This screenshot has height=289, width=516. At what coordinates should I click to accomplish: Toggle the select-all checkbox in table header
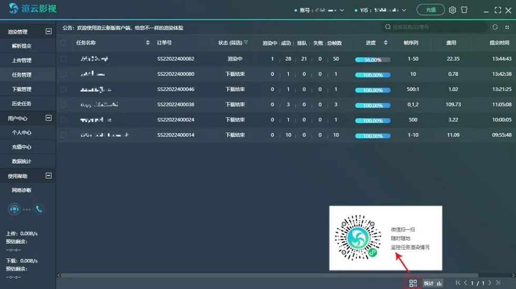click(64, 43)
